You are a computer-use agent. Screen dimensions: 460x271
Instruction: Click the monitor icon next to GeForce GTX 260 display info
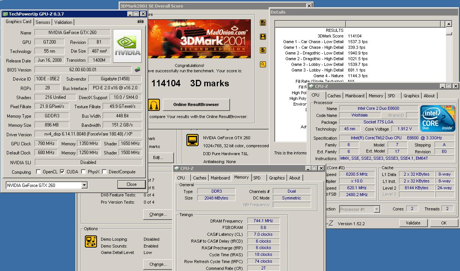point(192,140)
